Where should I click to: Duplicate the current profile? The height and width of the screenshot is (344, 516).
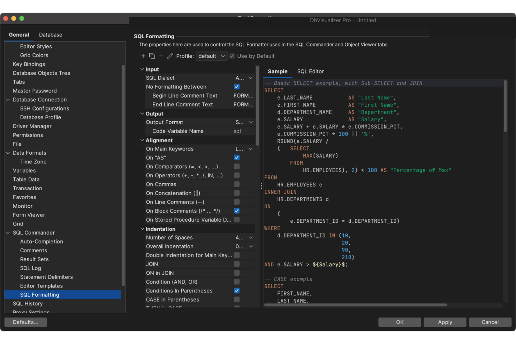(152, 56)
